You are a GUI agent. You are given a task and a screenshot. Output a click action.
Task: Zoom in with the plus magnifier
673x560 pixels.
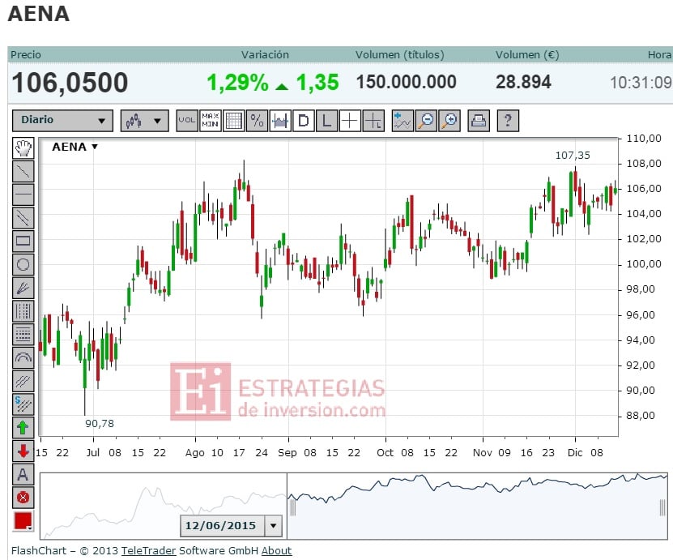449,121
